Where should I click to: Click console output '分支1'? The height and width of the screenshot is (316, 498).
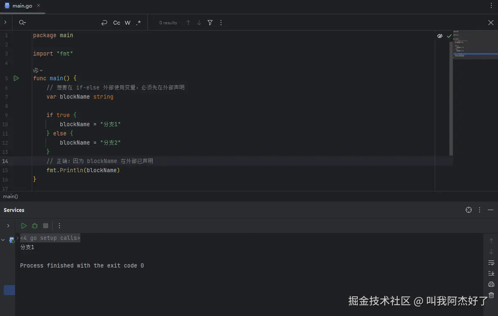pyautogui.click(x=27, y=247)
